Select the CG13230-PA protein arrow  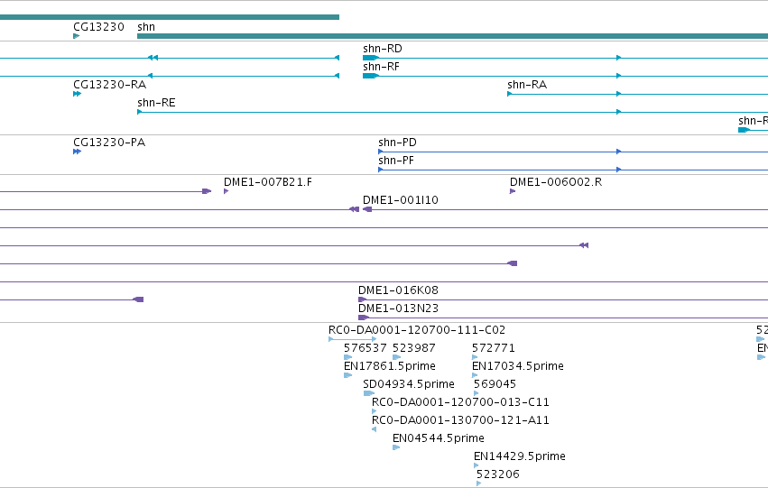[77, 152]
